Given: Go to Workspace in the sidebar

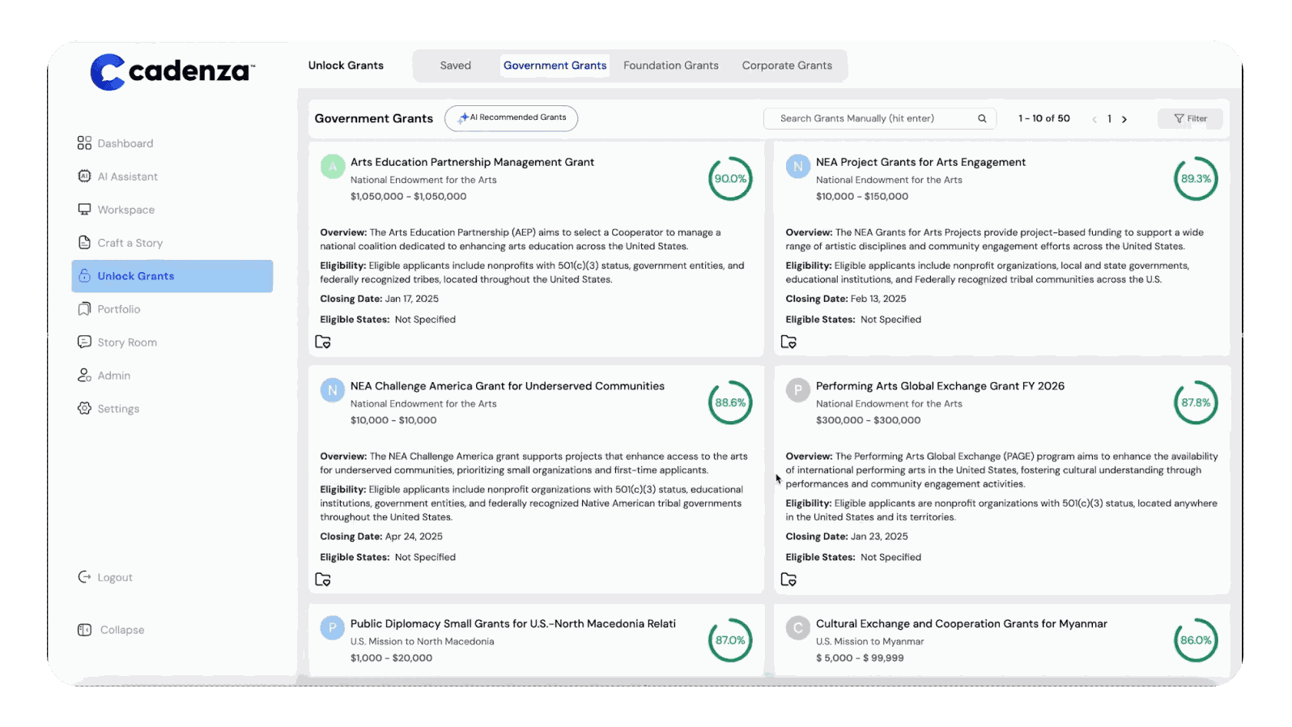Looking at the screenshot, I should [116, 210].
